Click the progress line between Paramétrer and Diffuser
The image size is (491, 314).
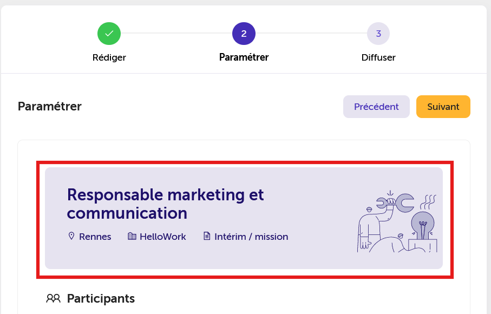click(x=311, y=33)
